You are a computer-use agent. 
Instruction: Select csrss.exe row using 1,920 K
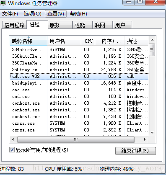(x=79, y=123)
